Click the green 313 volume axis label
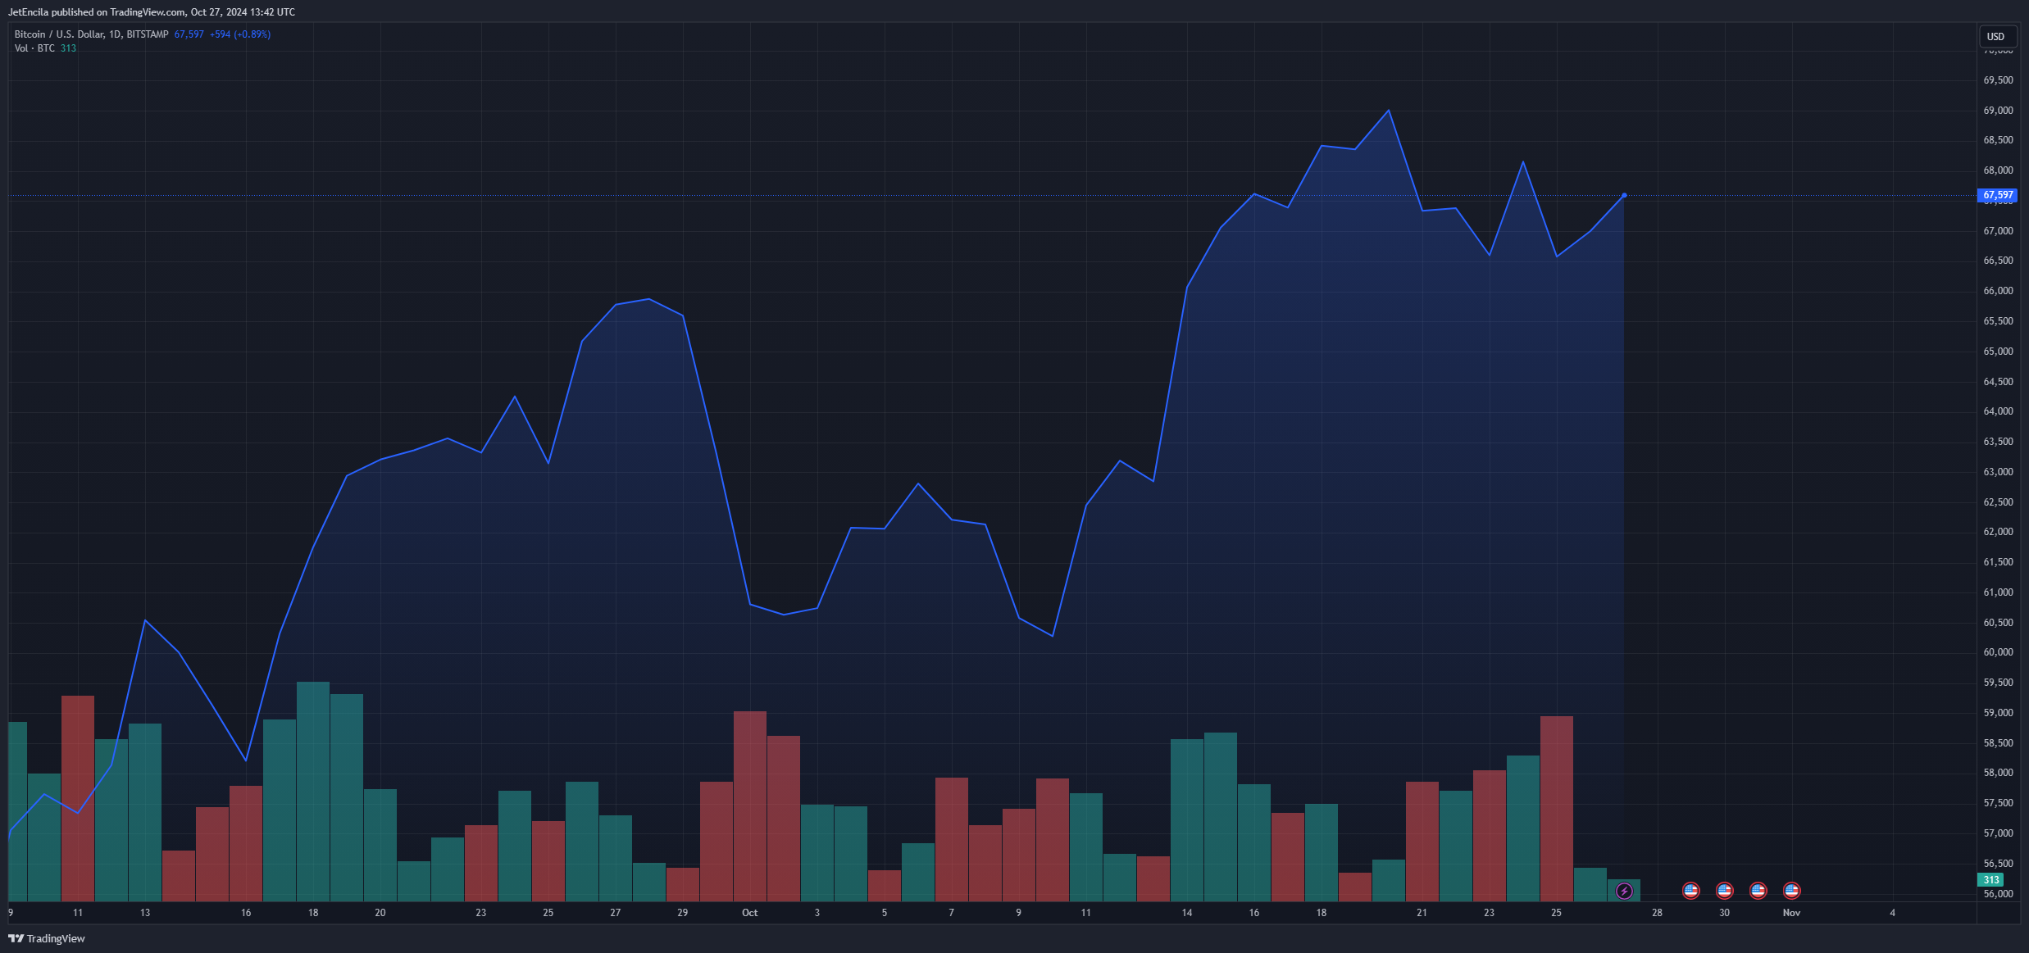 [1991, 880]
